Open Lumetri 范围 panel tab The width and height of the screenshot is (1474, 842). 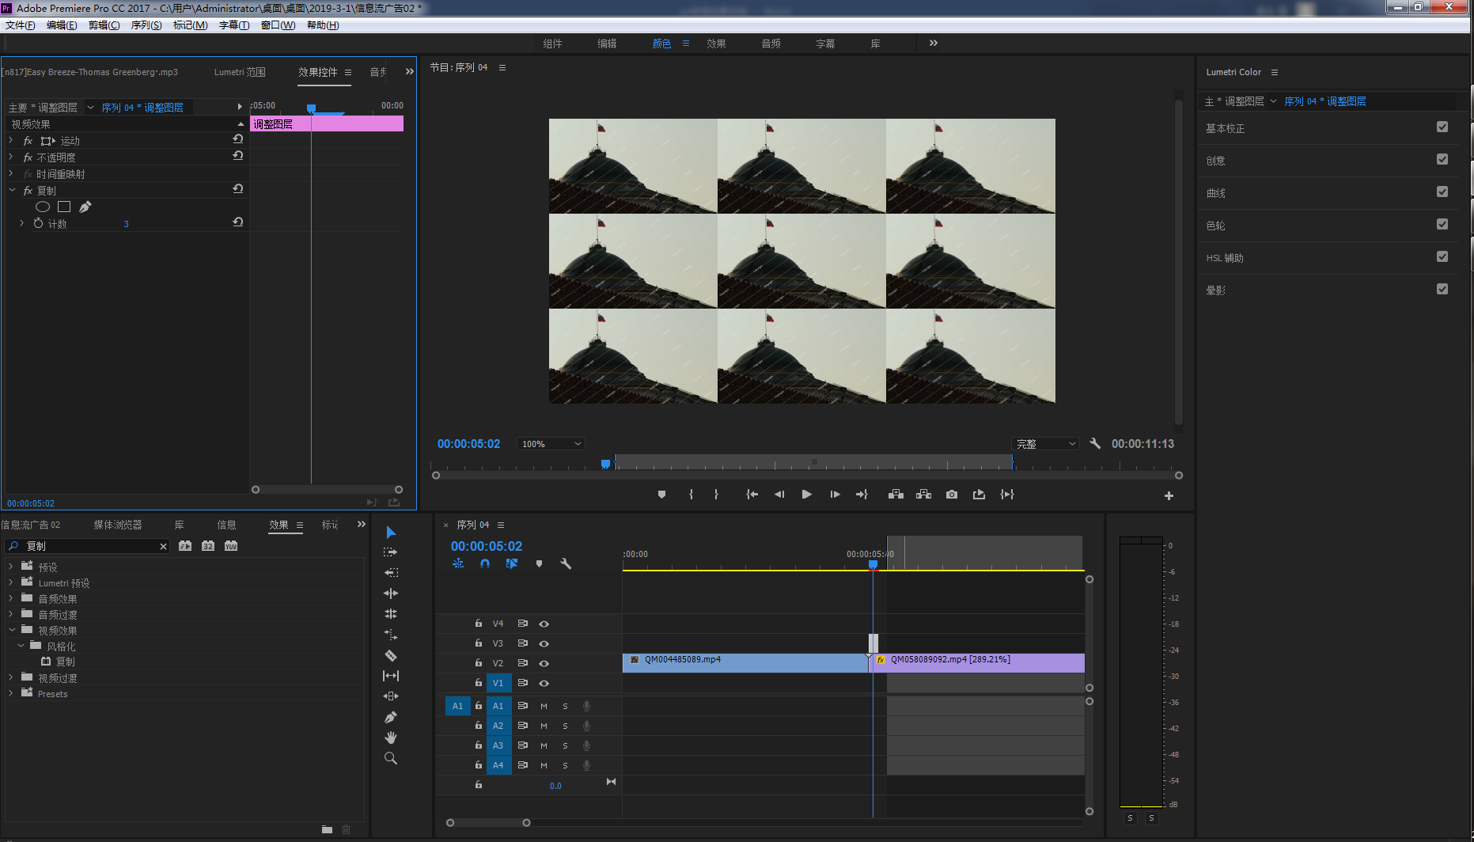[240, 72]
